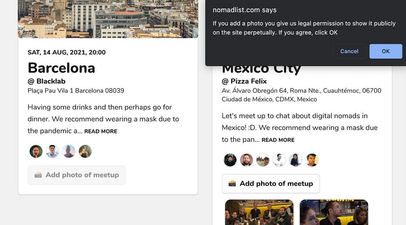
Task: Open first attendee avatar in Mexico City meetup
Action: 230,160
